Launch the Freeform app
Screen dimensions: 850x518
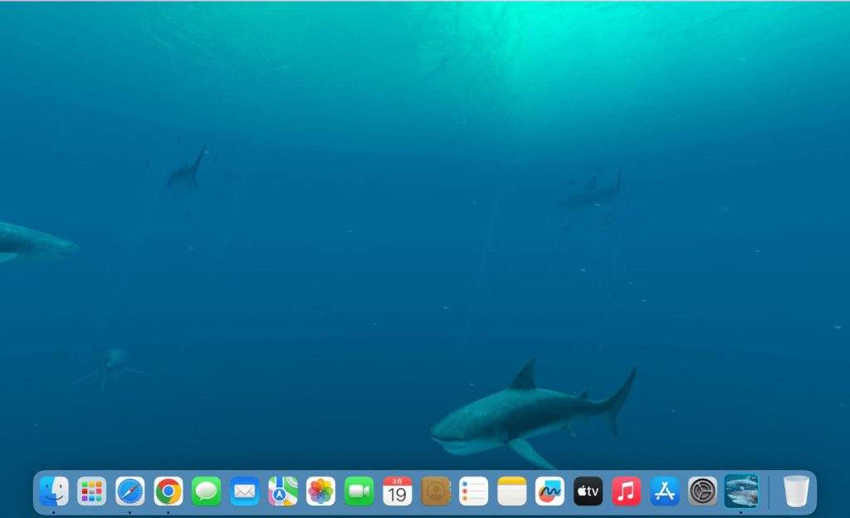[x=550, y=491]
